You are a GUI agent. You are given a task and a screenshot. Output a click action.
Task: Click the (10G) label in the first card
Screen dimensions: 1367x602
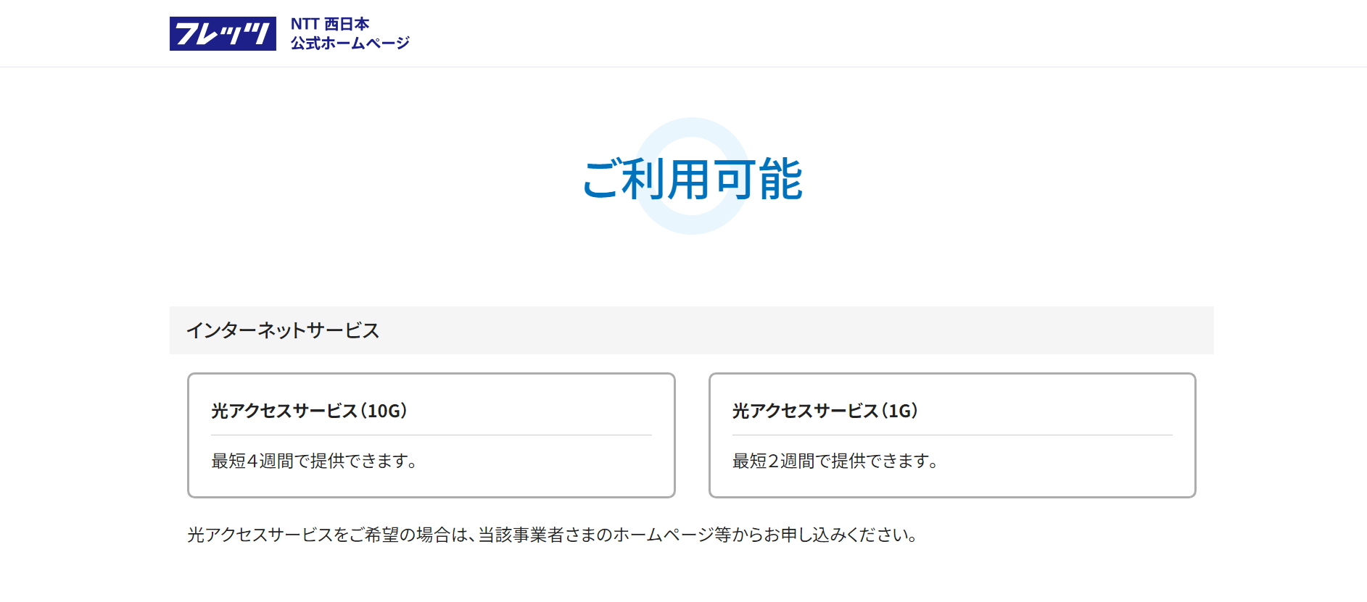[x=384, y=411]
